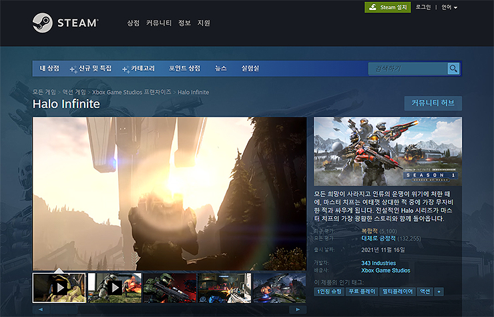Click the right thumbnail scroll arrow
The image size is (494, 317).
(x=298, y=310)
